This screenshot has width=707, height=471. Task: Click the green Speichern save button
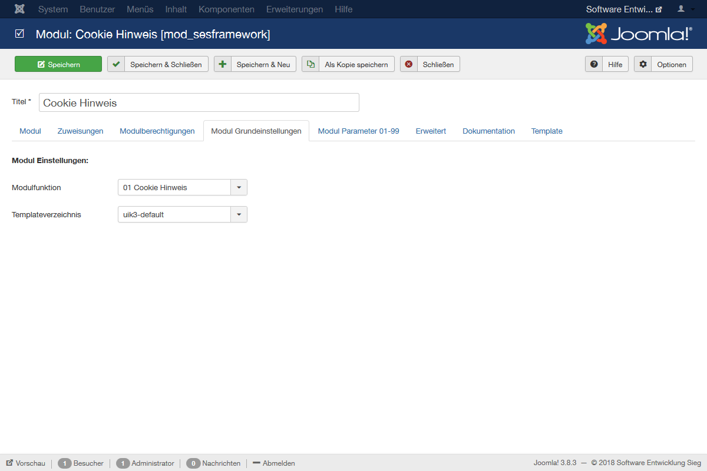(58, 64)
